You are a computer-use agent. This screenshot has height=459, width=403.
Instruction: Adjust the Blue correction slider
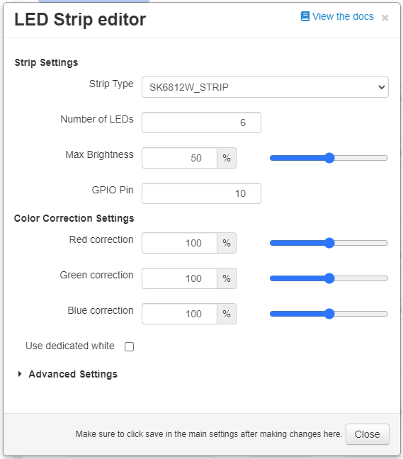coord(329,314)
